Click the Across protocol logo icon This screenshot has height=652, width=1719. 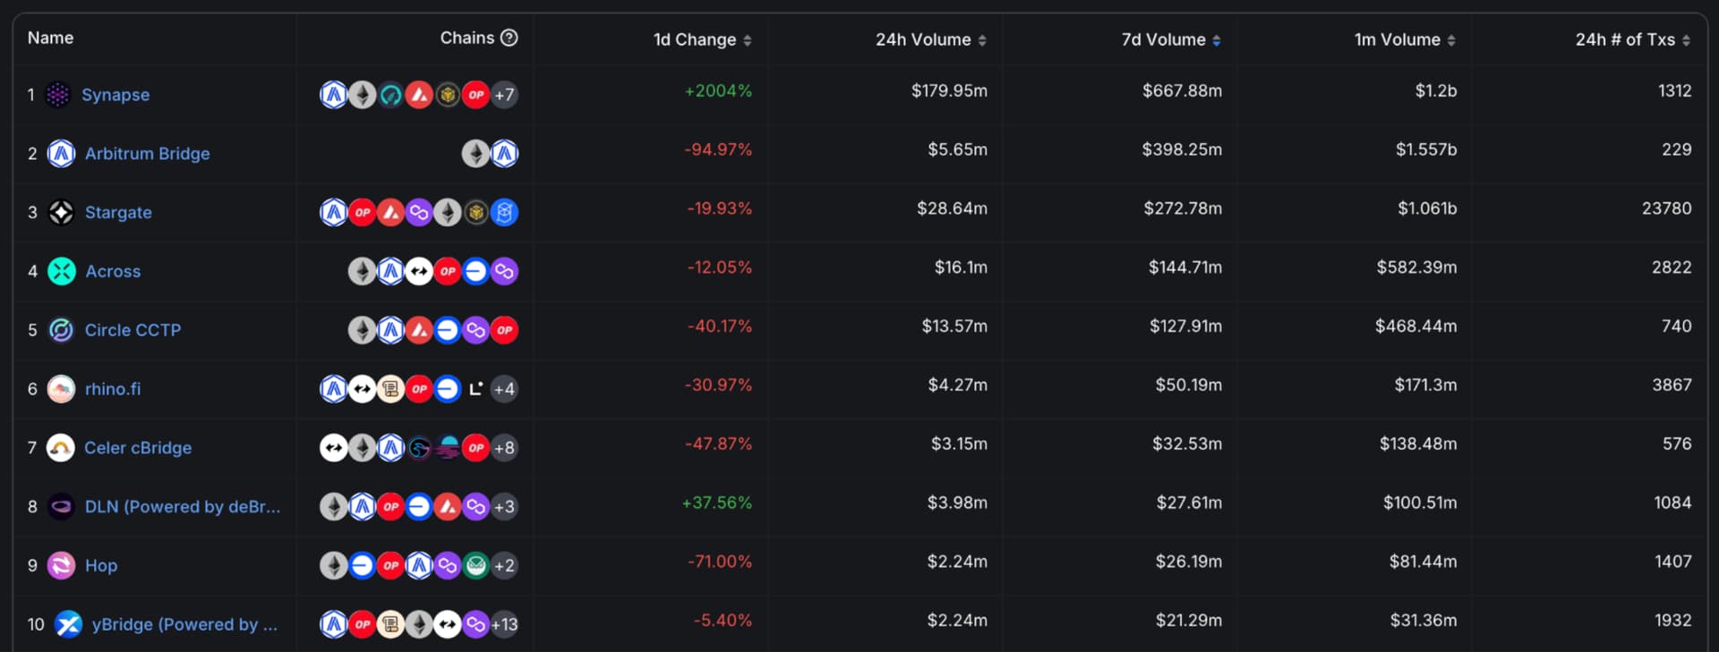coord(61,271)
